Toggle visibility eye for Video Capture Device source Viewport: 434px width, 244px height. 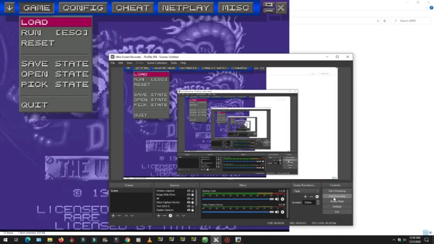tap(189, 202)
